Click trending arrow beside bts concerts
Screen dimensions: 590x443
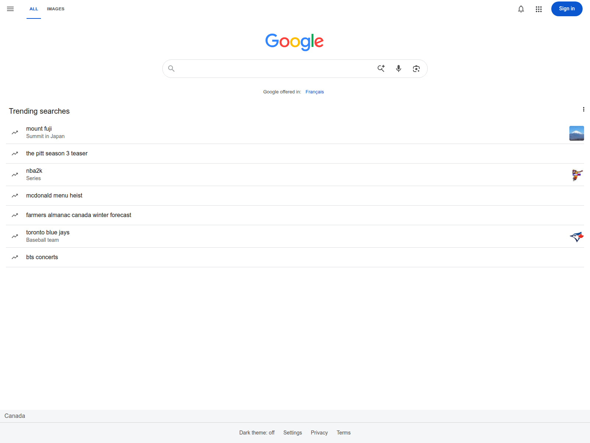click(15, 257)
